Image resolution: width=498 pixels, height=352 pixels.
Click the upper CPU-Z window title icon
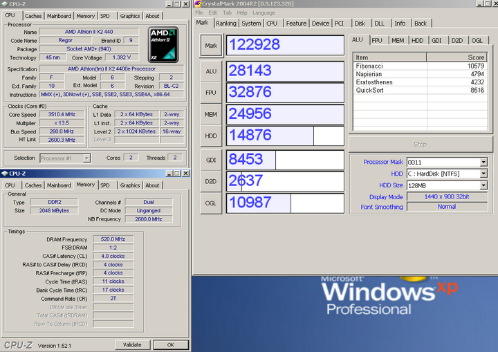(5, 4)
